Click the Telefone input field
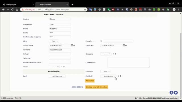The image size is (182, 102). pos(60,50)
